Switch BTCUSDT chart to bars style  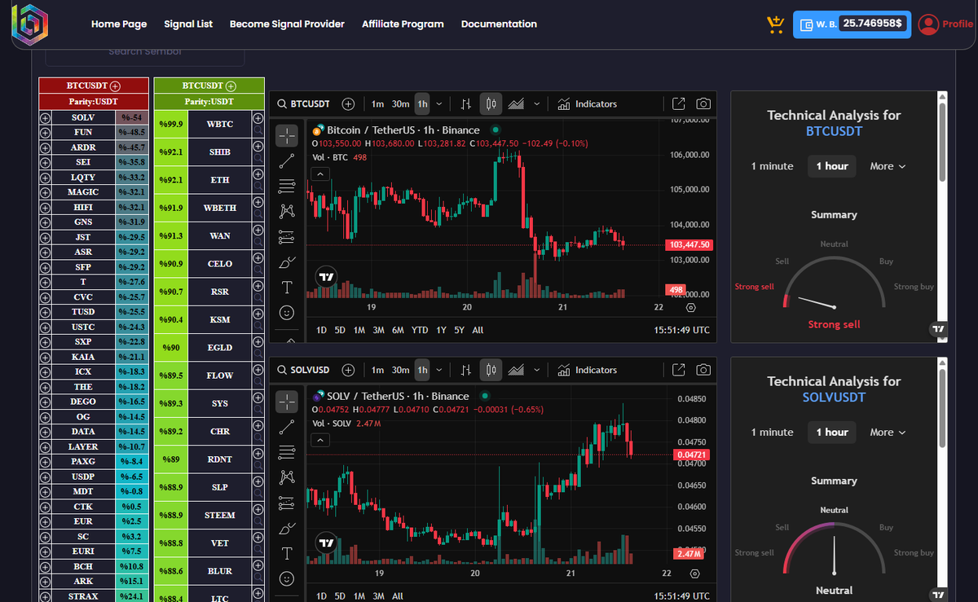click(466, 103)
